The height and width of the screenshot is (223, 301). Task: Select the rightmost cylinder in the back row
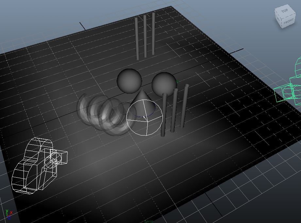[153, 33]
